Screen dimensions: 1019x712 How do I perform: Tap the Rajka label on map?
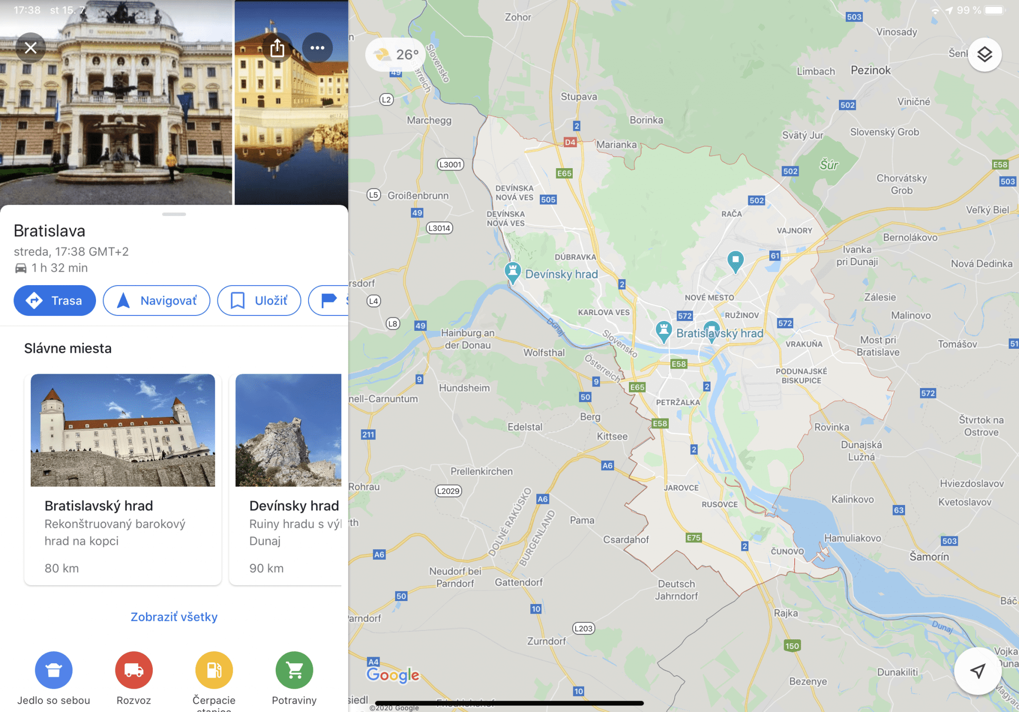[x=786, y=613]
